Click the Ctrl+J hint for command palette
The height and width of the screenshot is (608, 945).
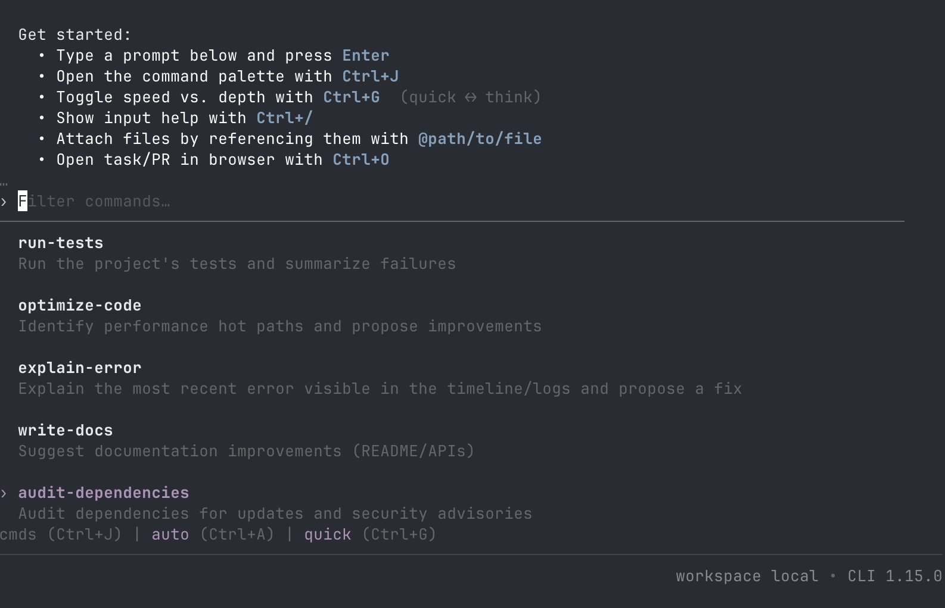point(370,76)
